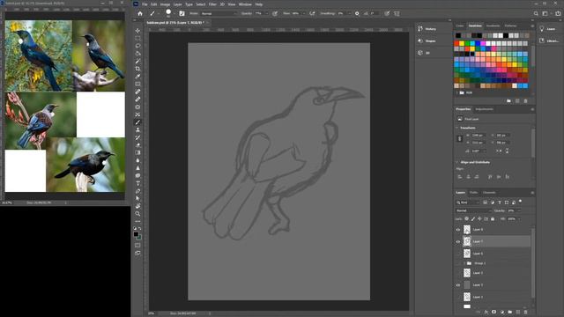Click the foreground color swatch in toolbar
This screenshot has height=317, width=564.
pyautogui.click(x=136, y=234)
